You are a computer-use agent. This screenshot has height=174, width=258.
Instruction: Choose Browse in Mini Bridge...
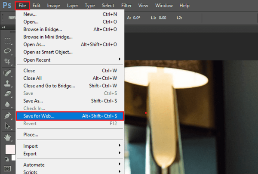(70, 37)
